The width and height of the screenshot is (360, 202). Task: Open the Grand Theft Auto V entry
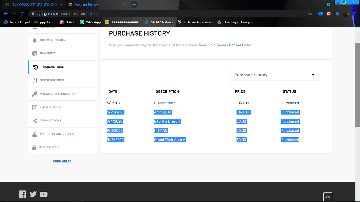point(170,140)
